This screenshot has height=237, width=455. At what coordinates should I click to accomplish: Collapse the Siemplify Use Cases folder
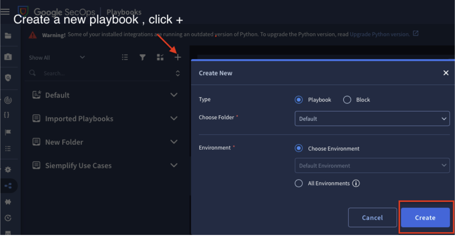coord(174,165)
